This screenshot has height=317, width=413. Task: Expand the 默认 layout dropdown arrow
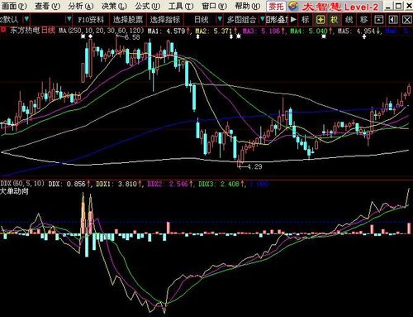26,19
